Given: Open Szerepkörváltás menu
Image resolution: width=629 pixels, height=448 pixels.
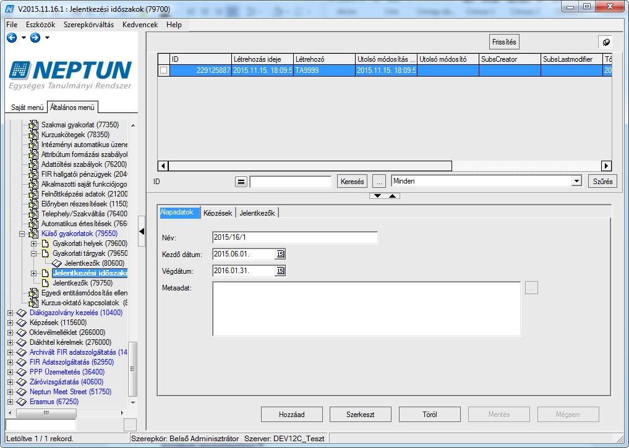Looking at the screenshot, I should click(88, 25).
